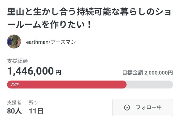Open the earthman/アースマン profile link

(50, 42)
